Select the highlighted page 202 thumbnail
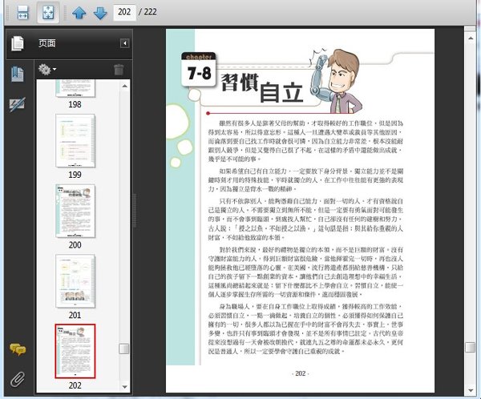 point(74,351)
